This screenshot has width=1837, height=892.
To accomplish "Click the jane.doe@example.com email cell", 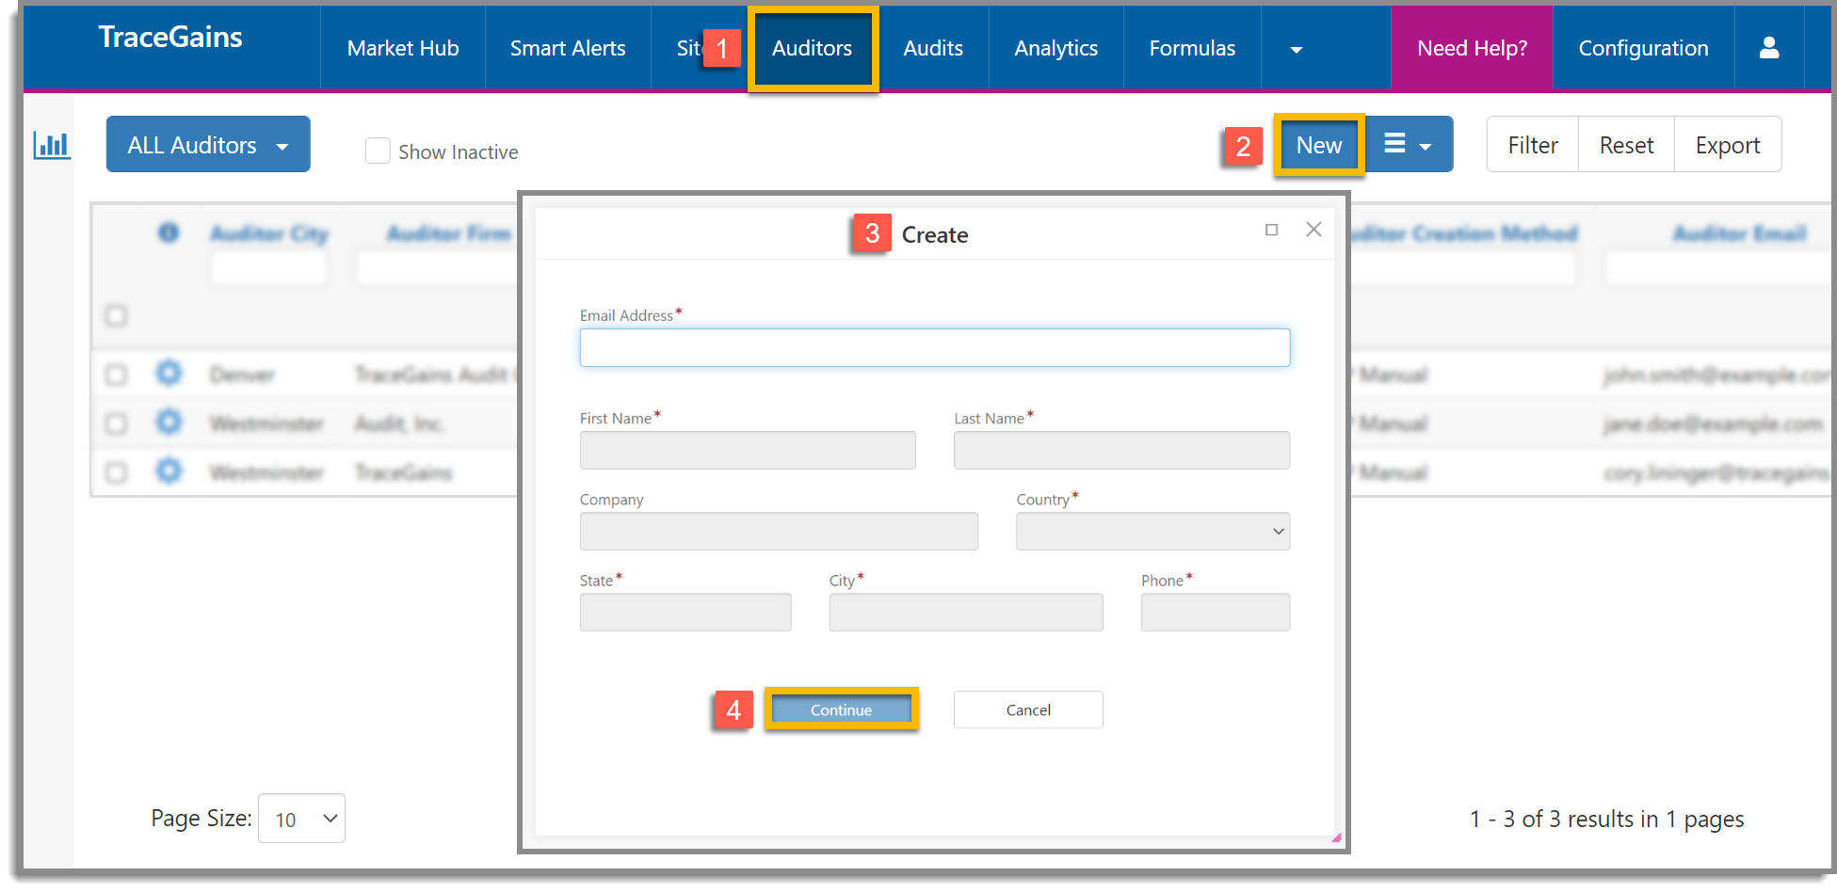I will 1714,424.
